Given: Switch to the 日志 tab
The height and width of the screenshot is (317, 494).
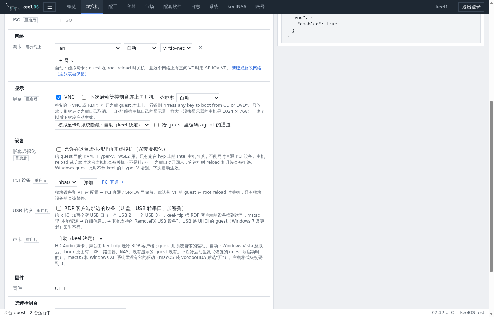Looking at the screenshot, I should point(195,7).
